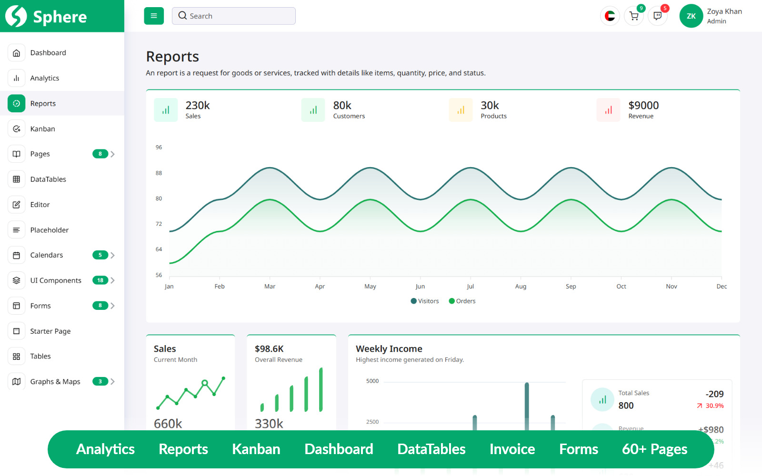Image resolution: width=762 pixels, height=476 pixels.
Task: Select DataTables in the bottom navigation
Action: (431, 449)
